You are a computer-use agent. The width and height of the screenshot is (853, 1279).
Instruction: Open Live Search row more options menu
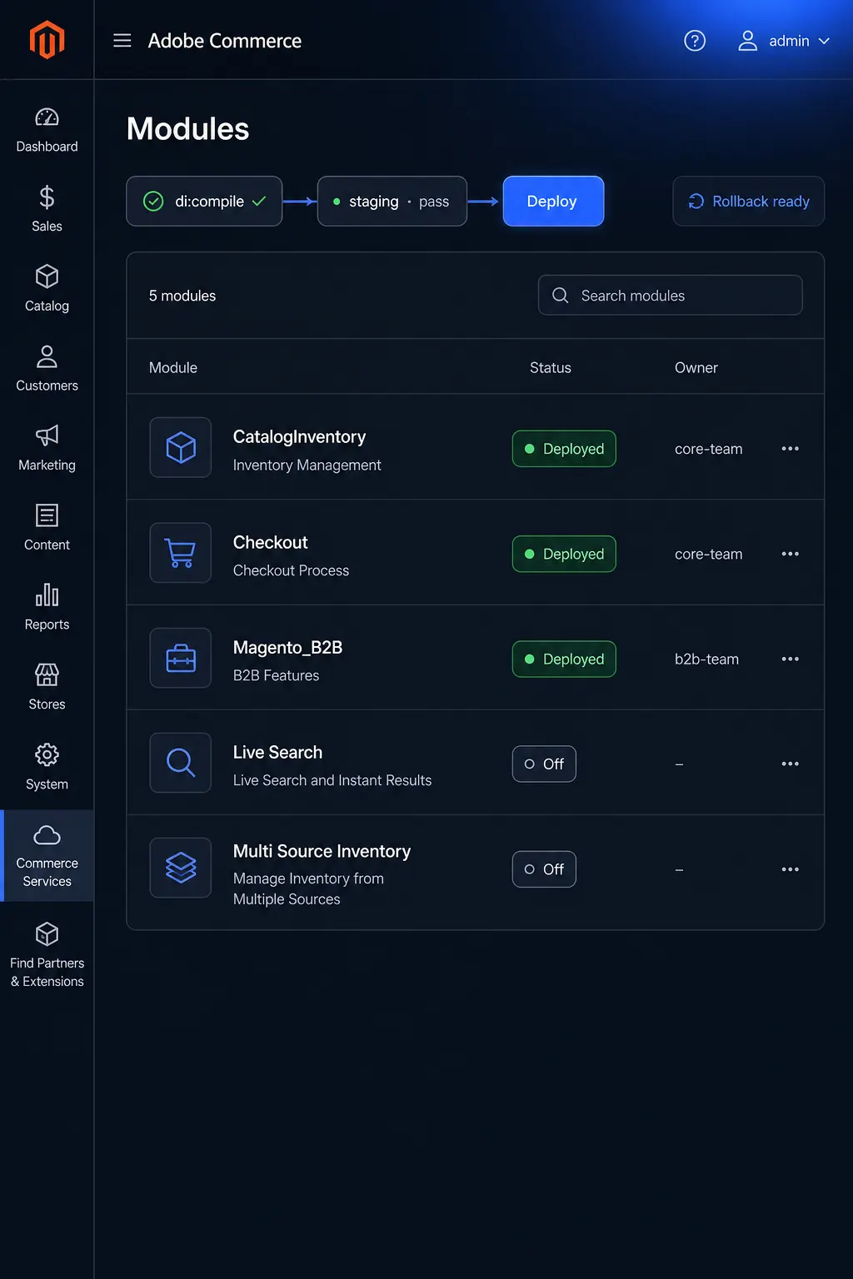(791, 764)
